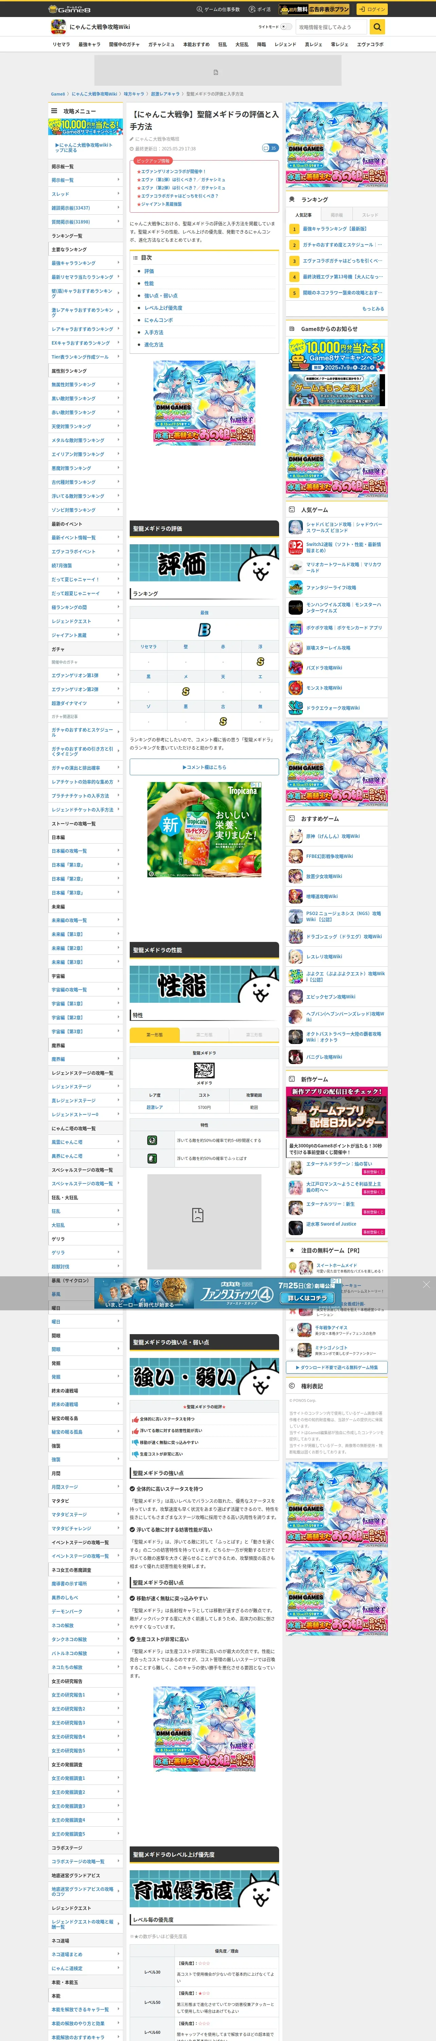Expand 掲示板一覧 menu item arrow
Screen dimensions: 436x2041
click(119, 180)
